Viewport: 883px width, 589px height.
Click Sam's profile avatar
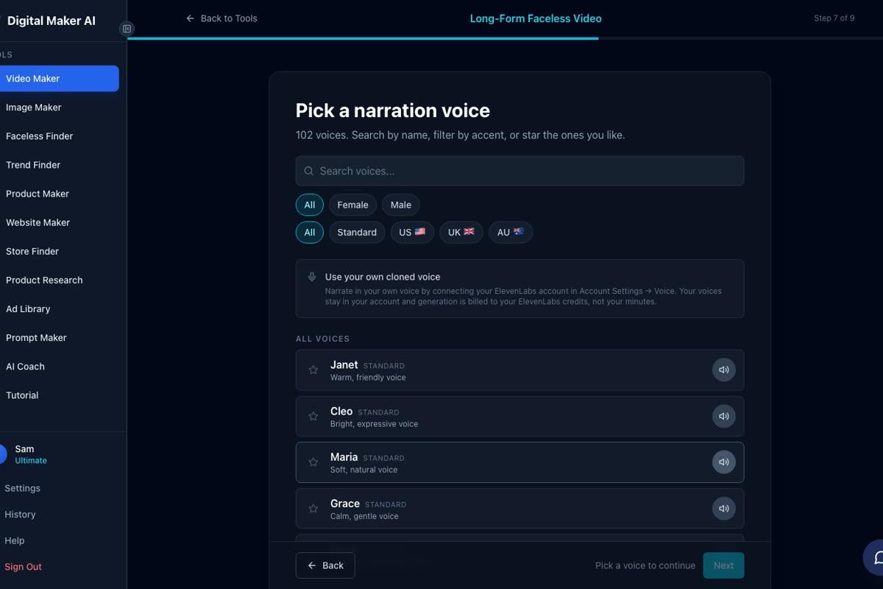[x=2, y=454]
